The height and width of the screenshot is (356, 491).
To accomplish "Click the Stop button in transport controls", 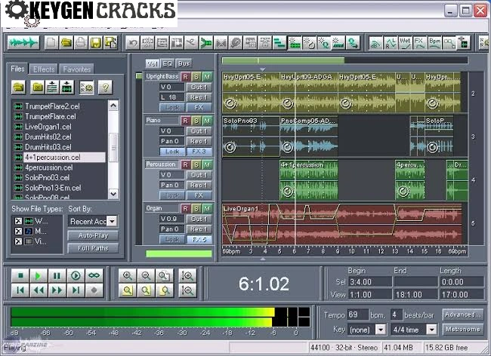I will pyautogui.click(x=21, y=275).
